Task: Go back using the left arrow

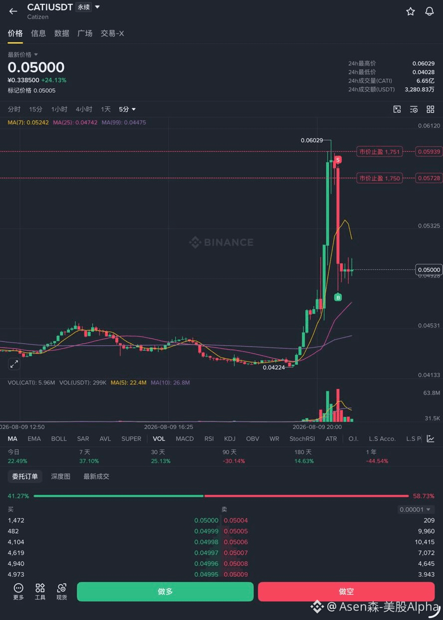Action: pos(13,11)
